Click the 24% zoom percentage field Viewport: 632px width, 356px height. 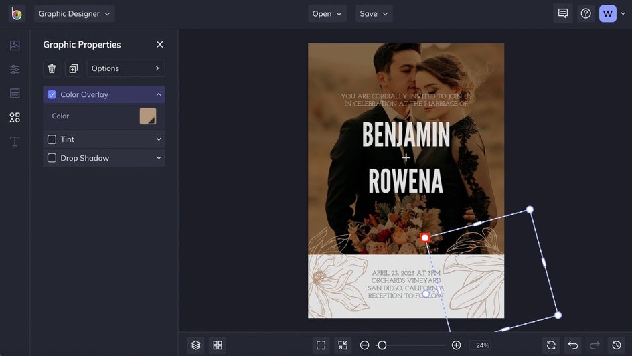[x=482, y=345]
